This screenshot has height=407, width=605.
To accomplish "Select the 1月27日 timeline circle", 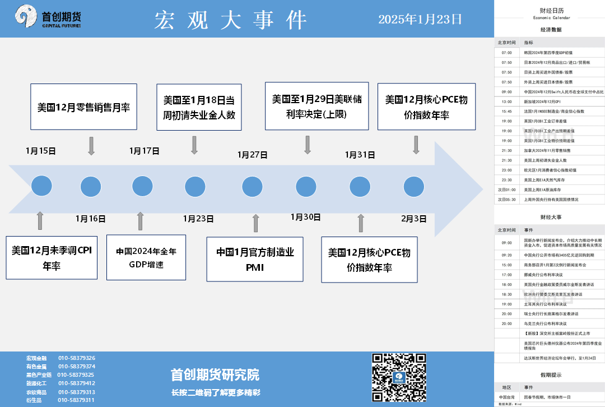I will pos(252,186).
